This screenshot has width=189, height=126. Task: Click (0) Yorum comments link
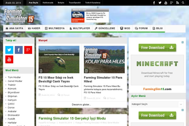tap(65, 95)
